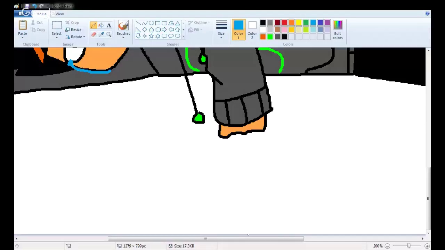The height and width of the screenshot is (250, 445).
Task: Pick the red color swatch
Action: (x=284, y=23)
